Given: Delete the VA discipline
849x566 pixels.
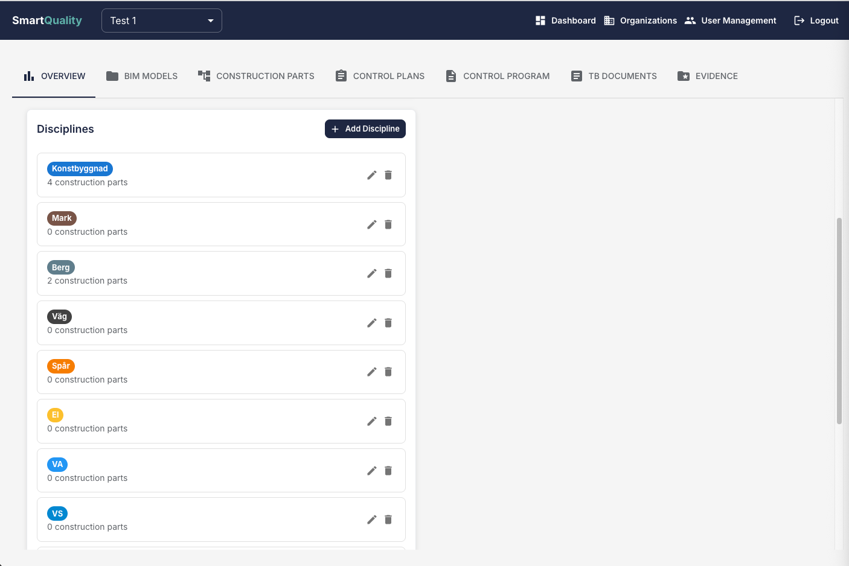Looking at the screenshot, I should [x=388, y=471].
